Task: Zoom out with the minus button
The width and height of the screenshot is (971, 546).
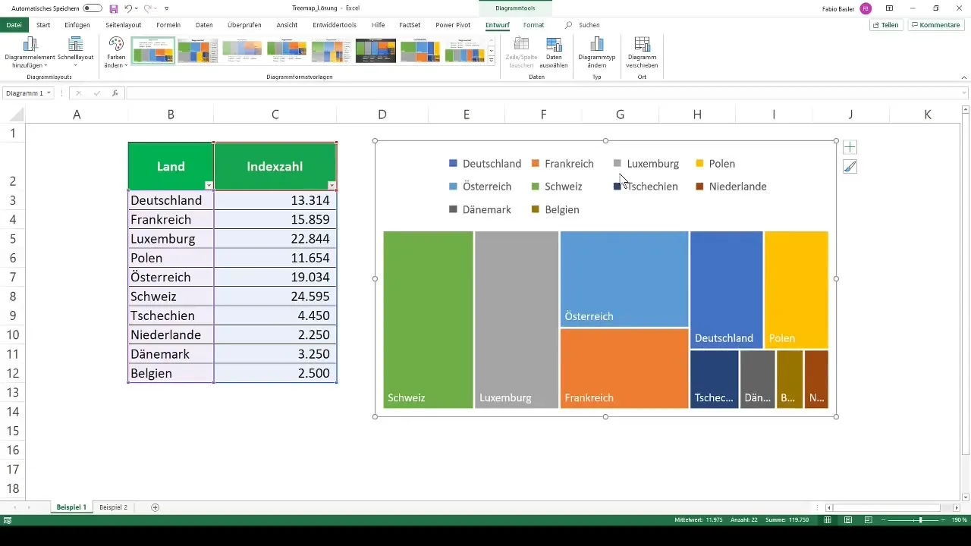Action: (x=885, y=520)
